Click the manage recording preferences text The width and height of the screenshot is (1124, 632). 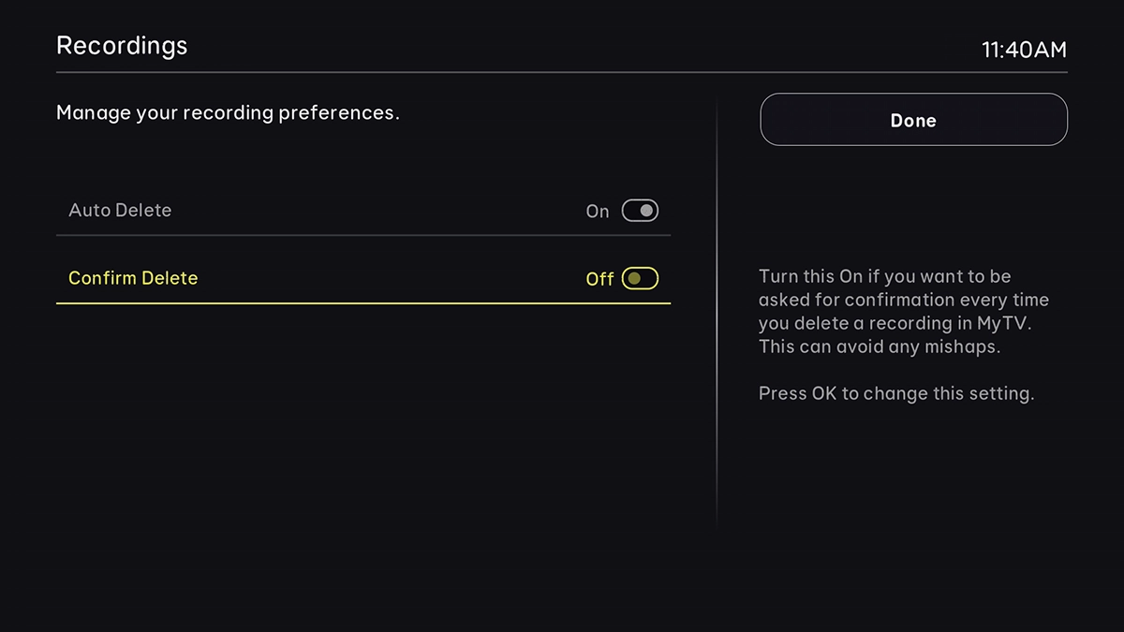click(229, 112)
